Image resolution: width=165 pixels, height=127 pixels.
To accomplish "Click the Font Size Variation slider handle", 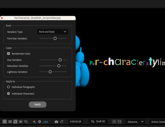I will point(55,38).
